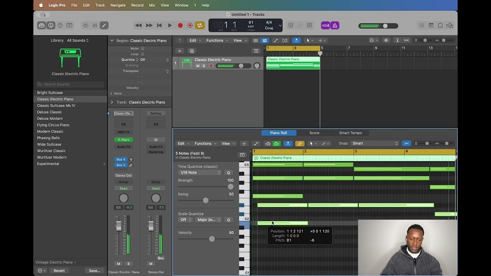Toggle the purple Metronome button
491x276 pixels.
(335, 25)
